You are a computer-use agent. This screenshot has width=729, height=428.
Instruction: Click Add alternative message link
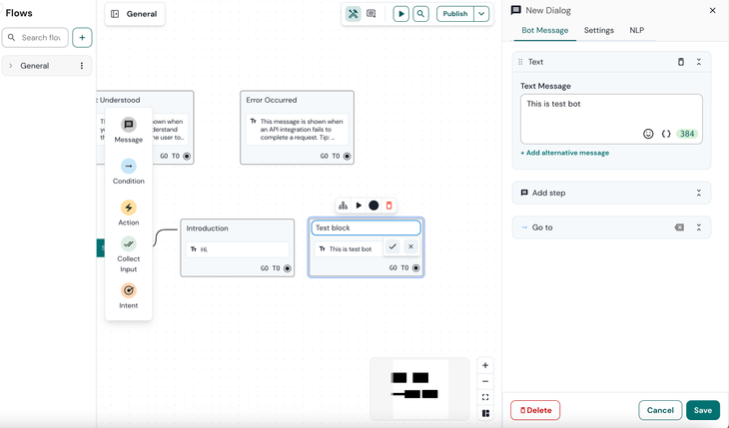pos(564,153)
